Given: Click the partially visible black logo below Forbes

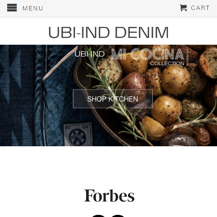Looking at the screenshot, I should click(108, 216).
